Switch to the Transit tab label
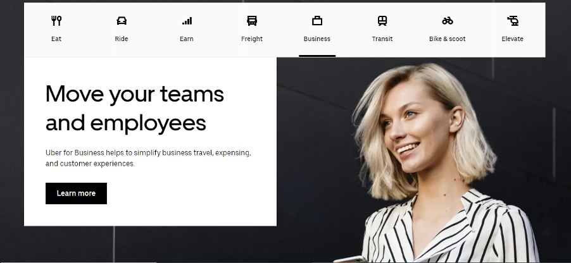This screenshot has width=571, height=263. point(382,39)
